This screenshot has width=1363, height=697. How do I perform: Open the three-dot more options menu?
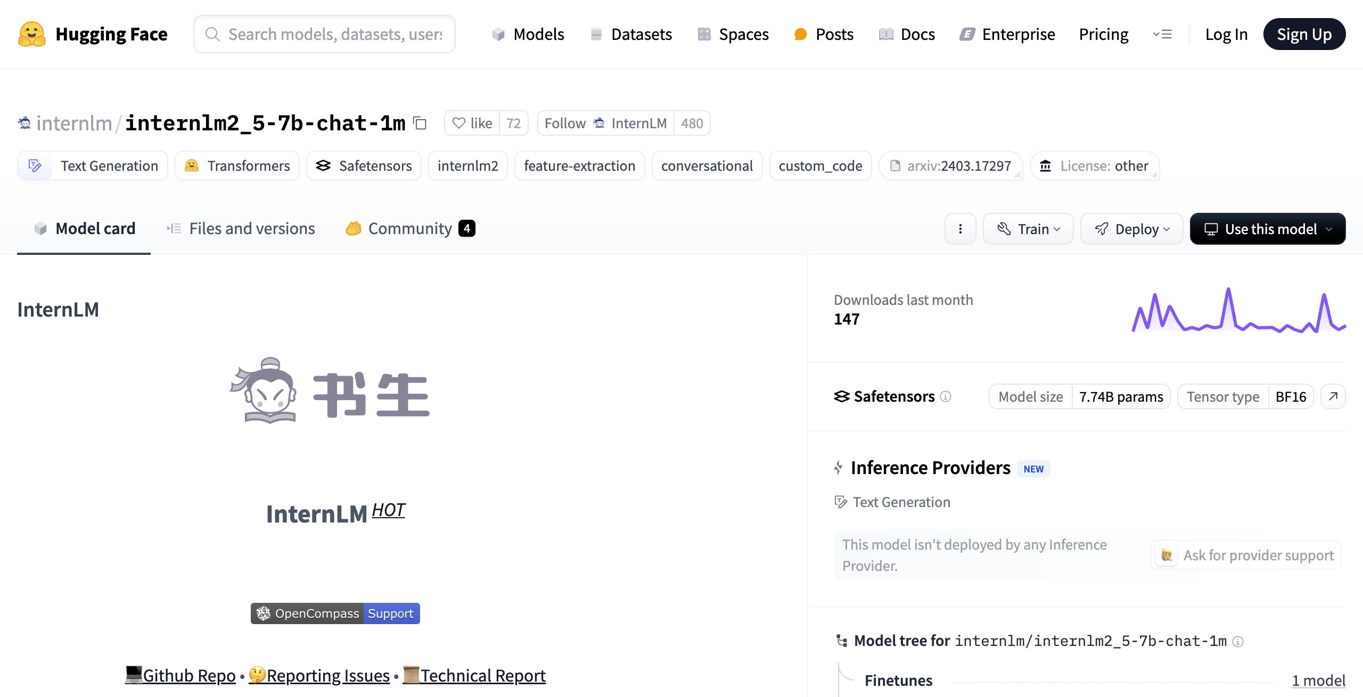tap(960, 229)
